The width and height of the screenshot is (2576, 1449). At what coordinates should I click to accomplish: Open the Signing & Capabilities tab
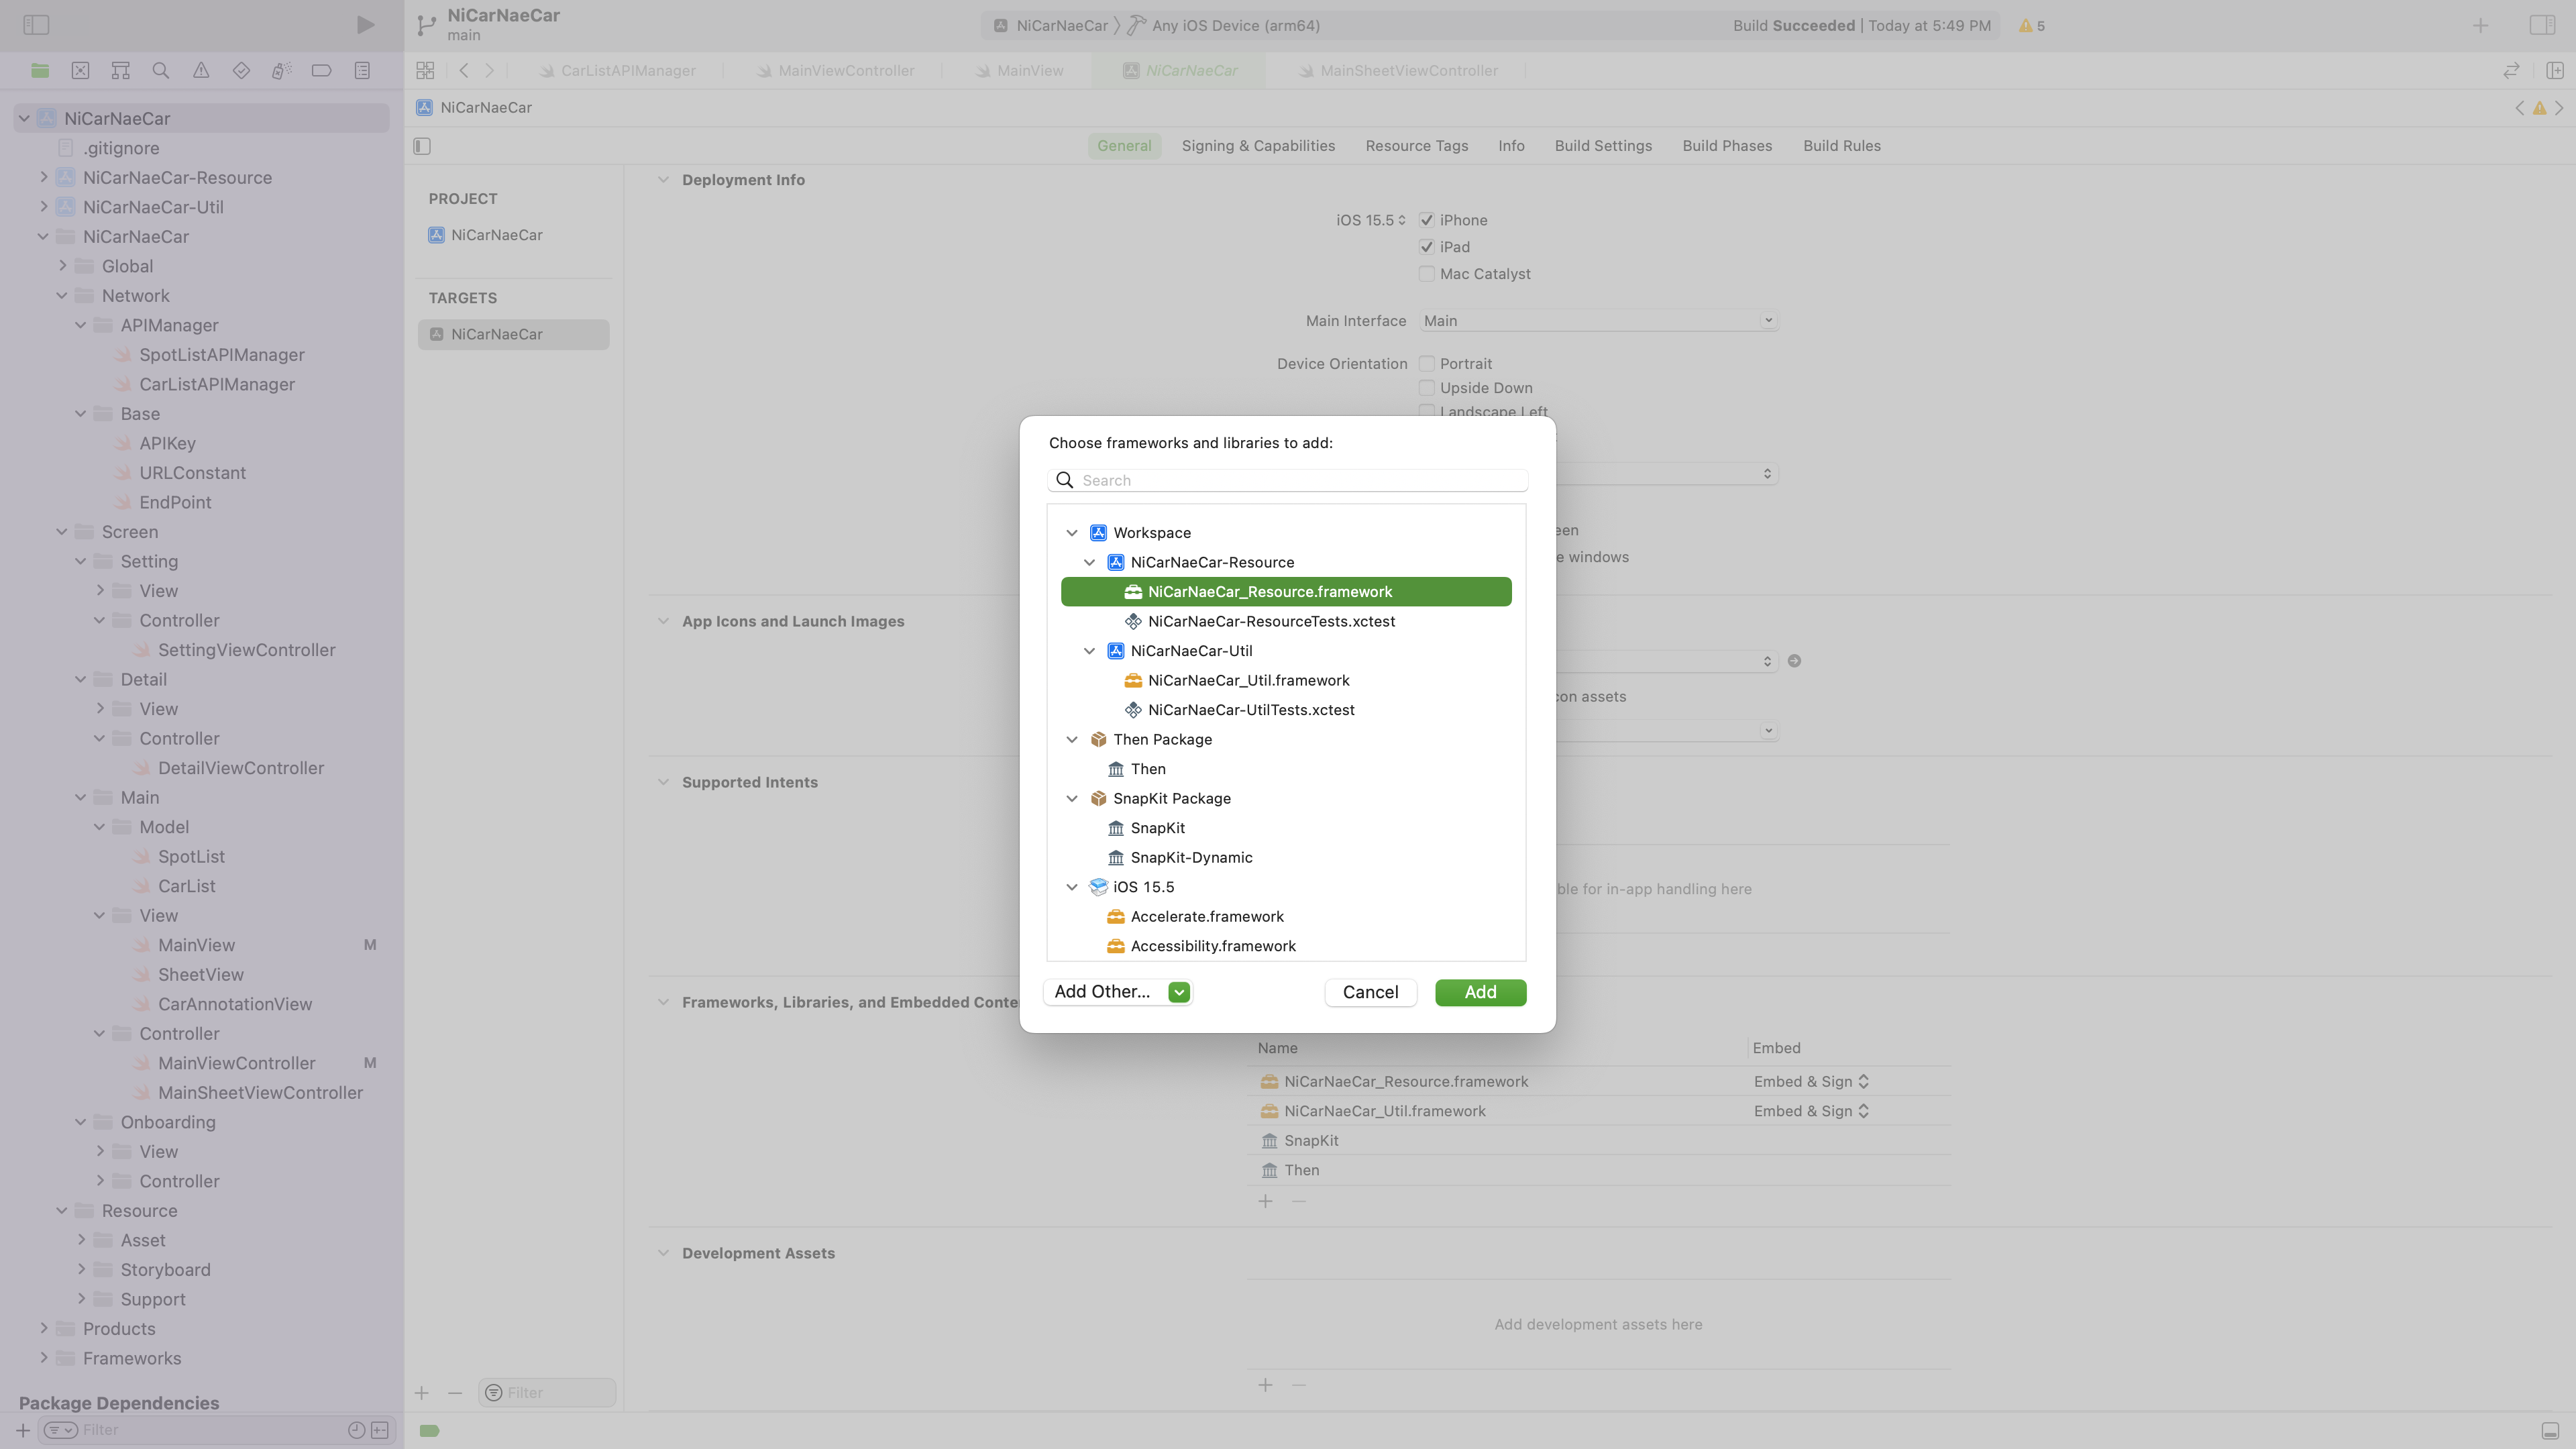pyautogui.click(x=1258, y=146)
